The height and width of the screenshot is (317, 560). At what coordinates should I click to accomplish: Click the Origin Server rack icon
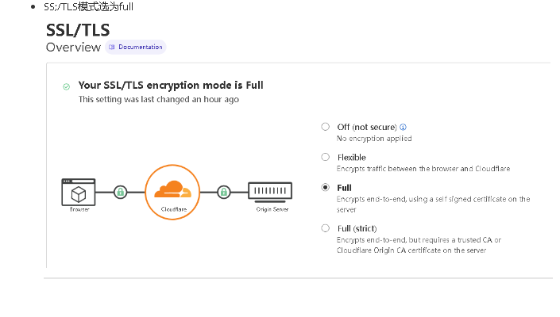(x=269, y=191)
